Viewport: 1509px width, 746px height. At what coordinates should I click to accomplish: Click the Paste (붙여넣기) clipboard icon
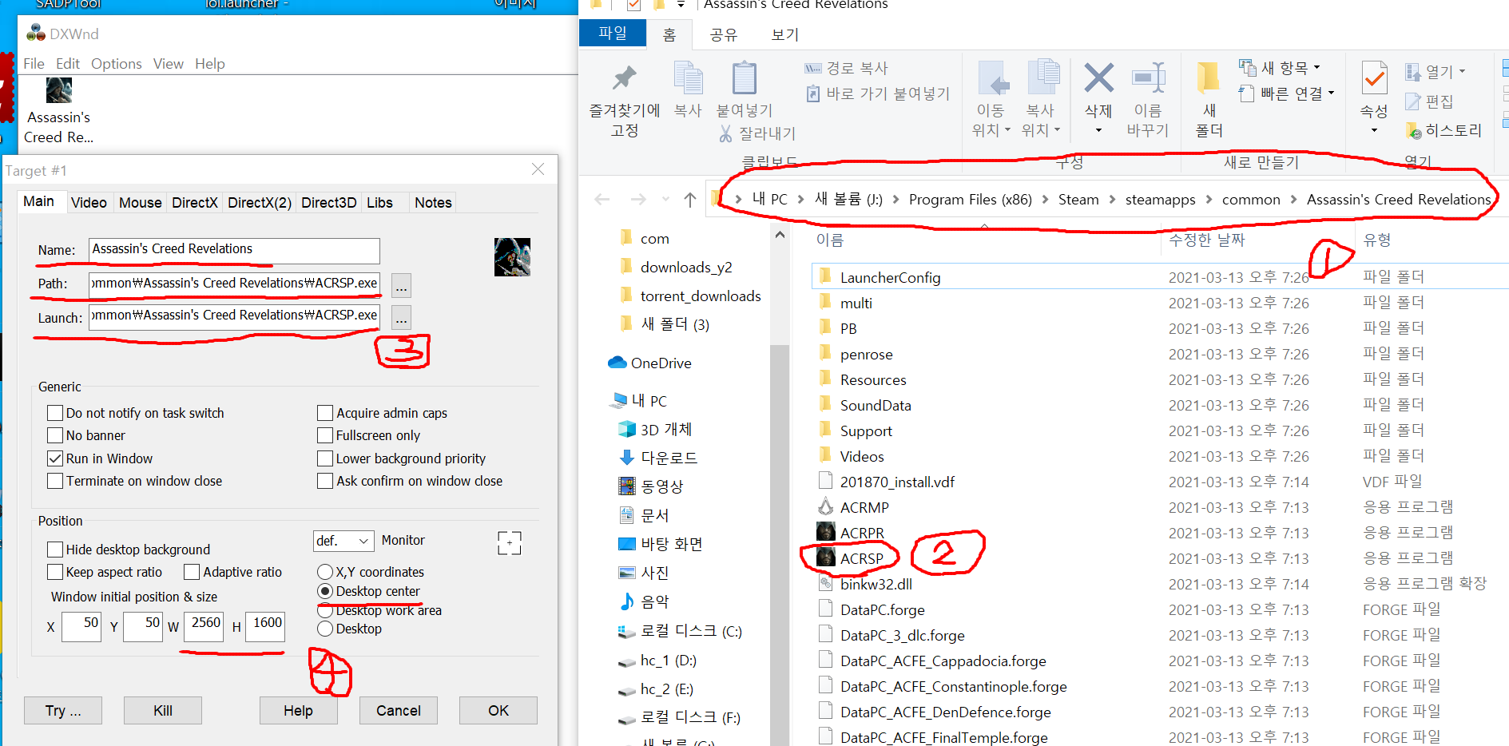coord(745,78)
